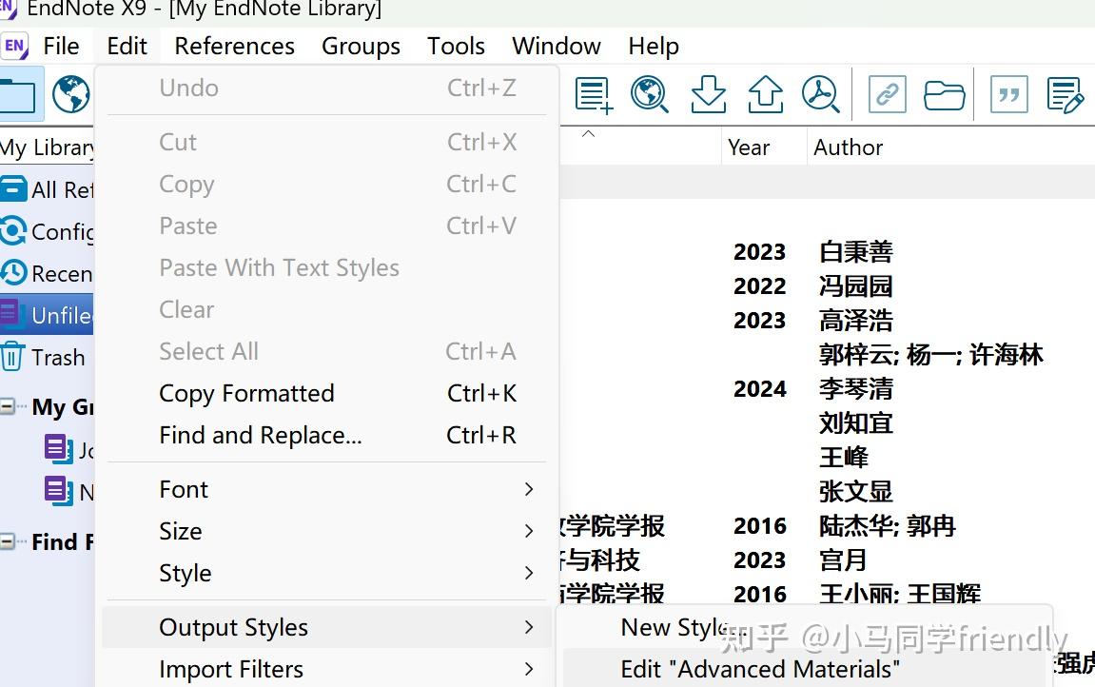Open the Groups menu
Screen dimensions: 1095x687
(x=362, y=46)
